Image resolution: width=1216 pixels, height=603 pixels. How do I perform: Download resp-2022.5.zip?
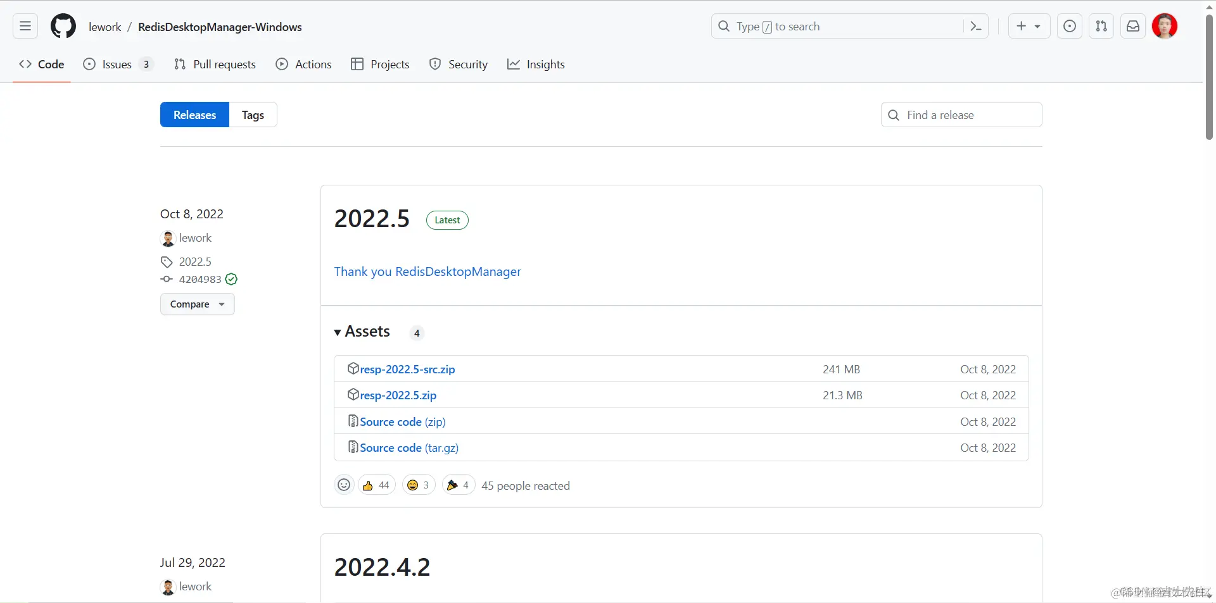[398, 395]
